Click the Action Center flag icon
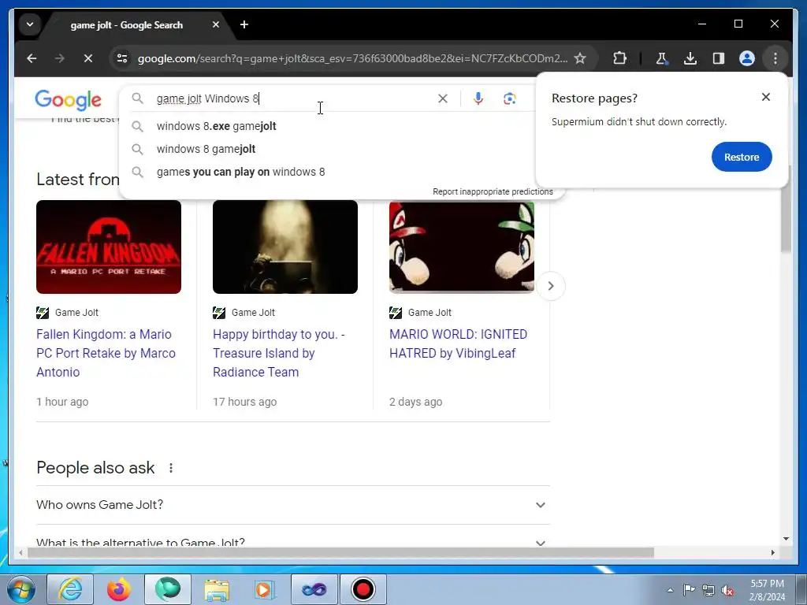This screenshot has height=605, width=807. click(689, 590)
